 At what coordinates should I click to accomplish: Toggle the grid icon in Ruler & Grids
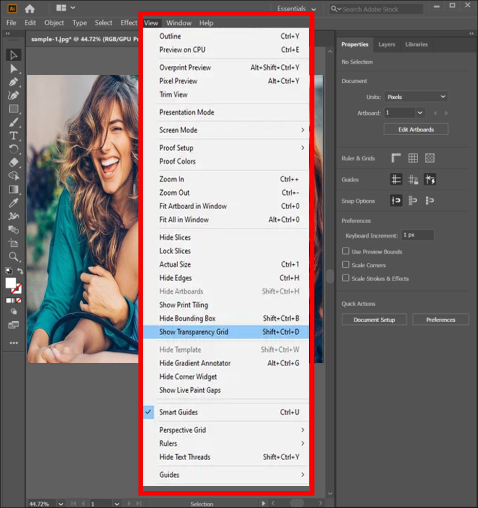click(413, 158)
